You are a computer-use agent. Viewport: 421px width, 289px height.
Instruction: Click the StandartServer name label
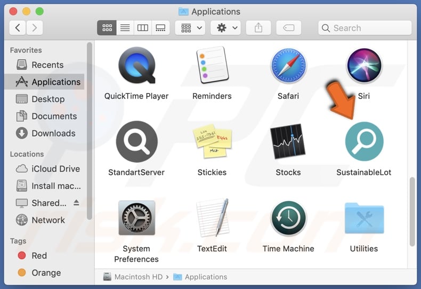(136, 172)
